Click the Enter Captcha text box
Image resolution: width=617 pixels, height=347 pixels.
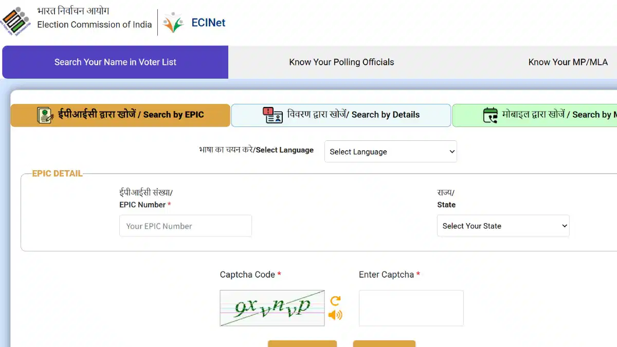pos(411,308)
